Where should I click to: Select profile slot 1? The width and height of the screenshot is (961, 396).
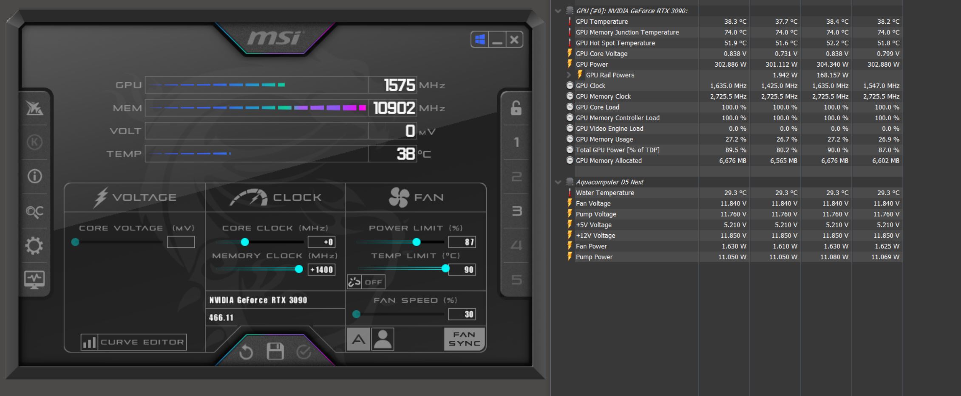pos(516,142)
